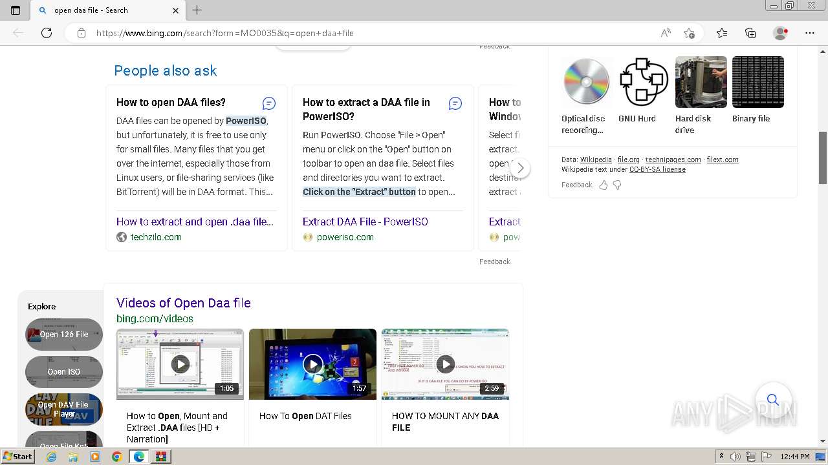This screenshot has width=828, height=465.
Task: Open a new tab with plus button
Action: pyautogui.click(x=197, y=10)
